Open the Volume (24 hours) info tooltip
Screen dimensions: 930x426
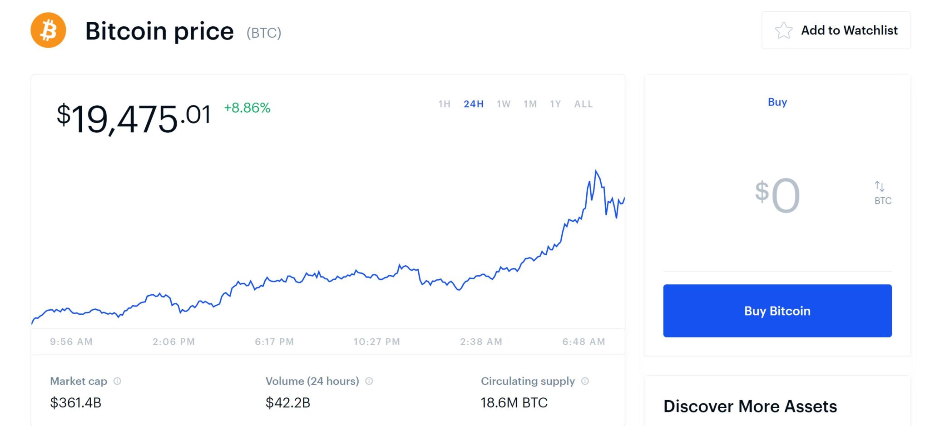tap(369, 381)
